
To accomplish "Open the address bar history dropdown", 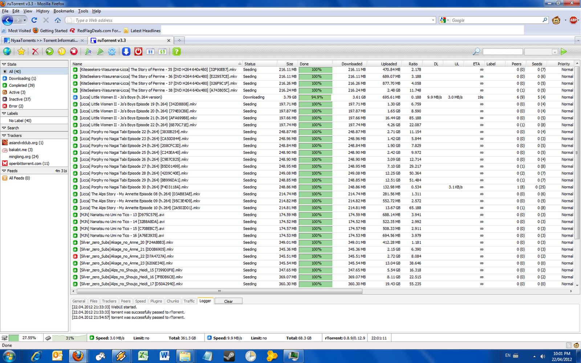I will pyautogui.click(x=433, y=20).
